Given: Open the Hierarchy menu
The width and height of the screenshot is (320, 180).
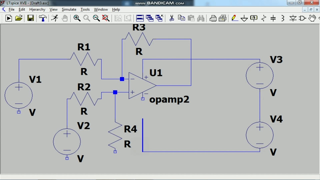Looking at the screenshot, I should point(37,9).
